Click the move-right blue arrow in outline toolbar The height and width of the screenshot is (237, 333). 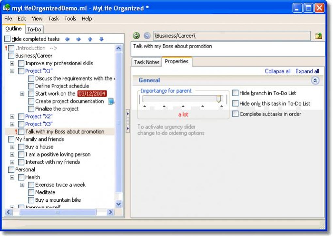tap(79, 39)
